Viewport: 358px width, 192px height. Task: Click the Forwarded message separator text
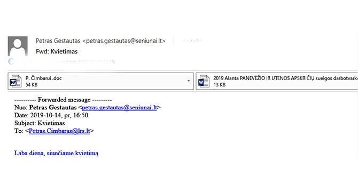point(63,100)
